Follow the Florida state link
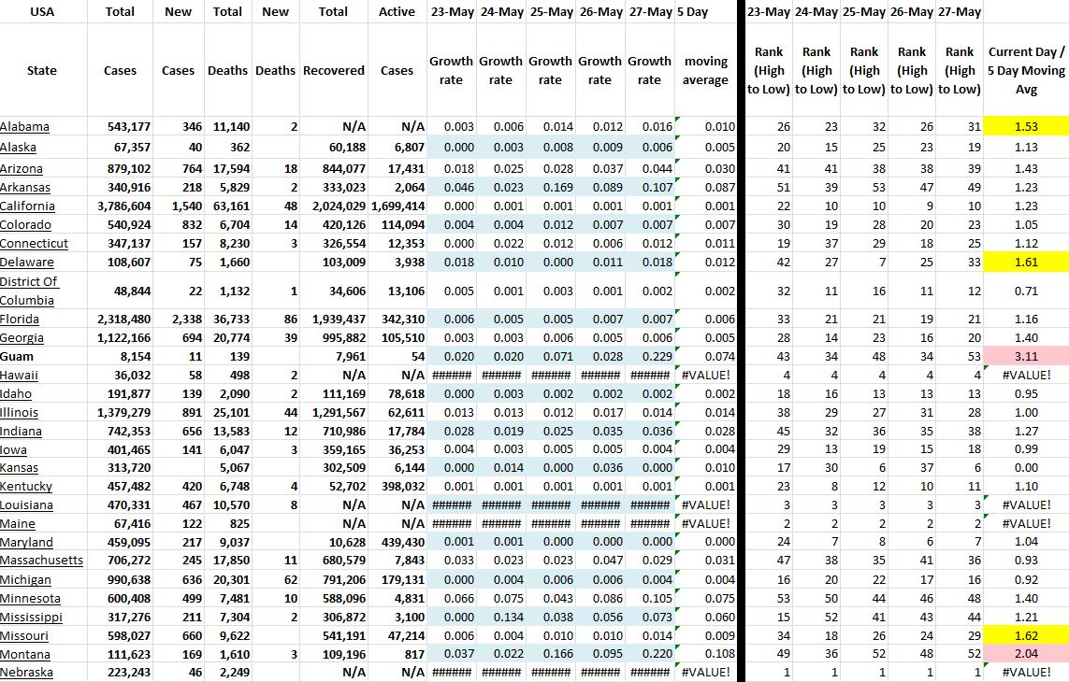 21,319
